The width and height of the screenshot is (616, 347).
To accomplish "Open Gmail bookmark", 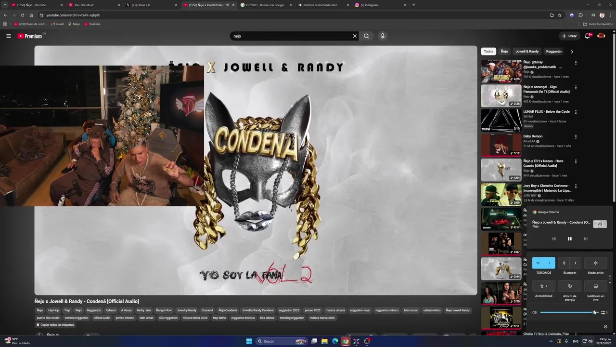I will pos(57,24).
